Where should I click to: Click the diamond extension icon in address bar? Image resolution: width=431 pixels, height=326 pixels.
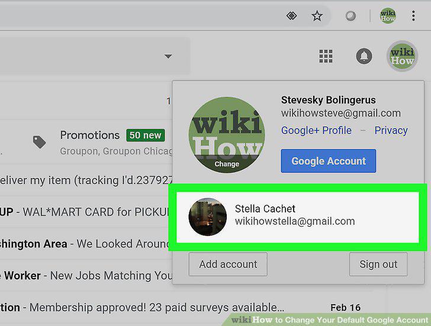[x=291, y=15]
